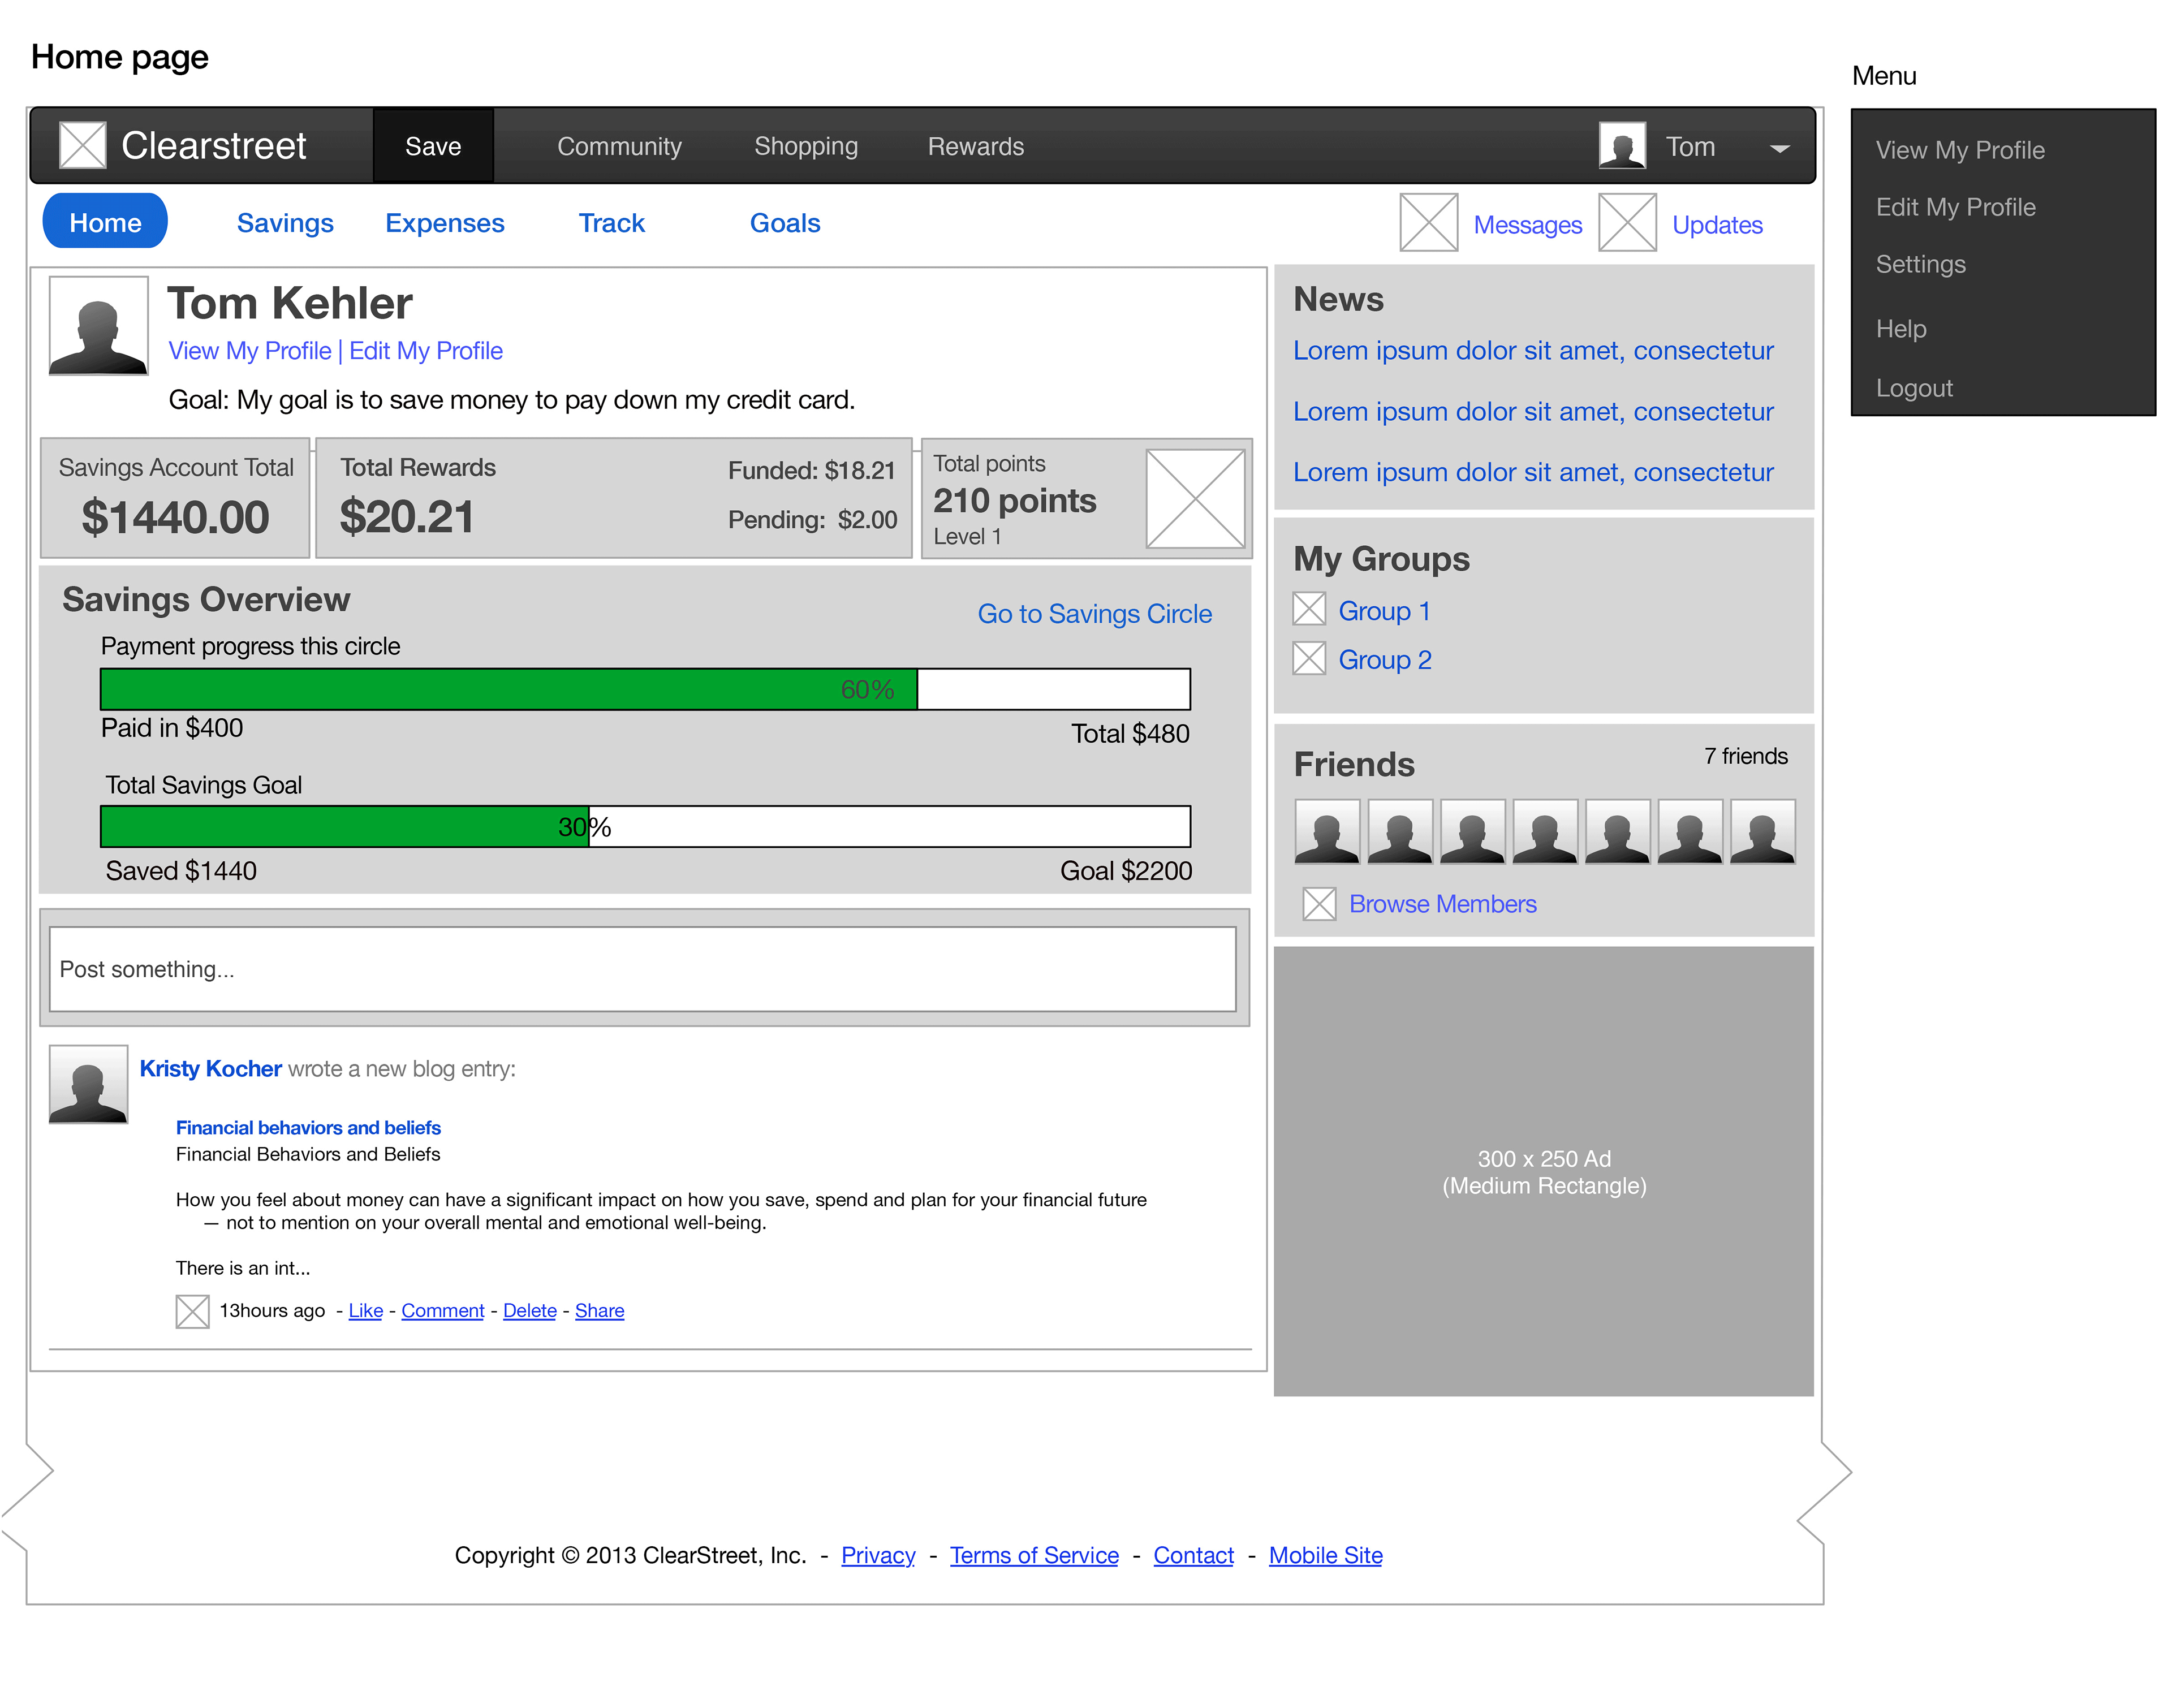Like Kristy Kocher's blog entry
This screenshot has width=2172, height=1708.
coord(366,1311)
